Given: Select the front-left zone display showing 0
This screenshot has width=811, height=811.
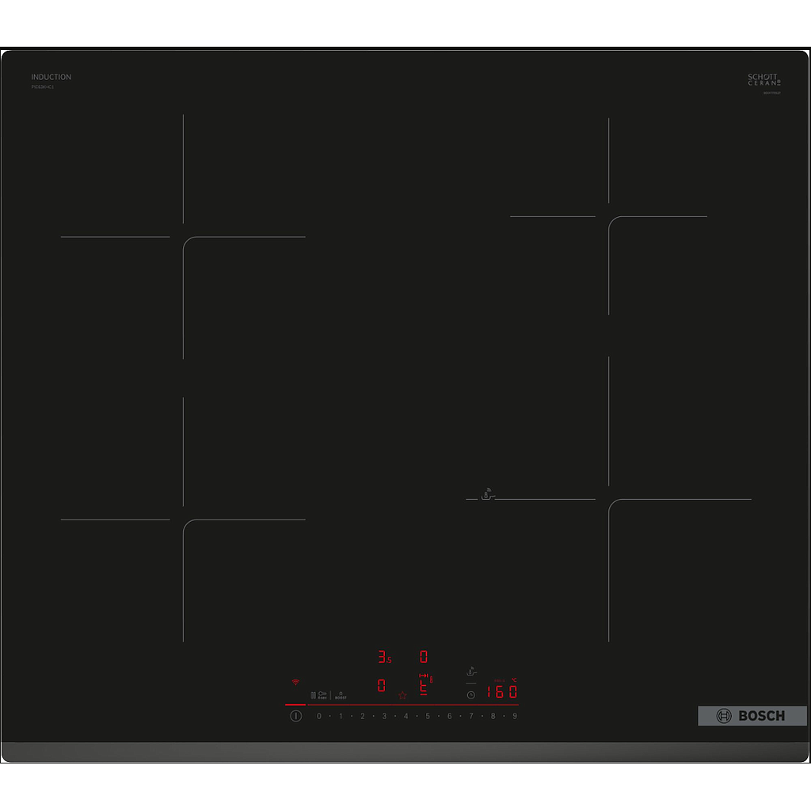Looking at the screenshot, I should 381,686.
